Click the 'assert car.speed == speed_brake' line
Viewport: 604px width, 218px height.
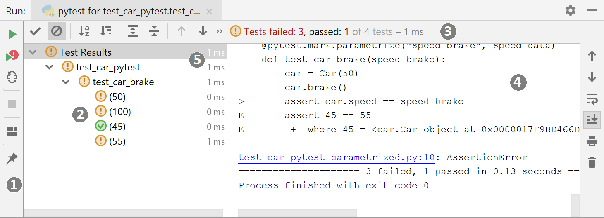click(374, 101)
